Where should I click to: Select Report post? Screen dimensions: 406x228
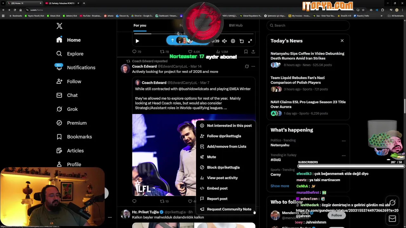point(226,199)
